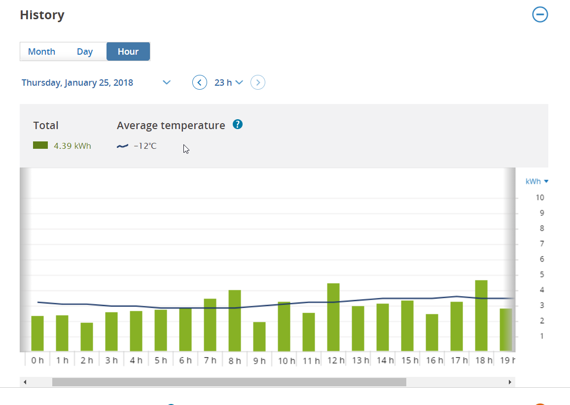570x405 pixels.
Task: Open the date picker dropdown chevron
Action: tap(167, 82)
